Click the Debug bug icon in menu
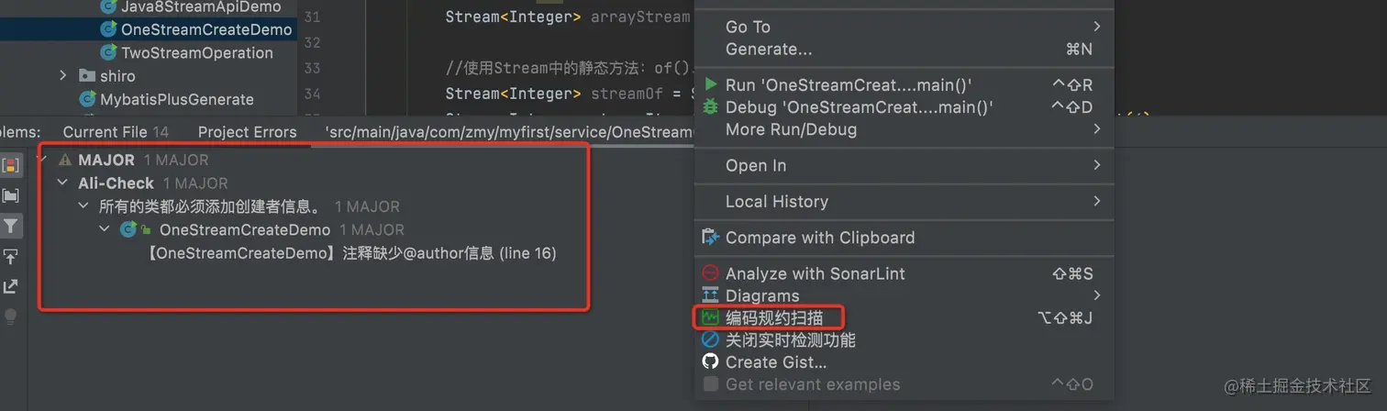 point(711,106)
